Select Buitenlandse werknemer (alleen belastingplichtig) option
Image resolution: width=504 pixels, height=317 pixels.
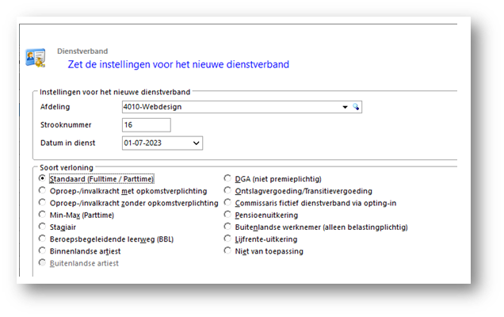click(x=227, y=227)
